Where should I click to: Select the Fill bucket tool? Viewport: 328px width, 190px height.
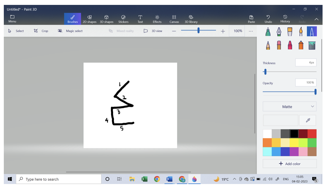312,45
